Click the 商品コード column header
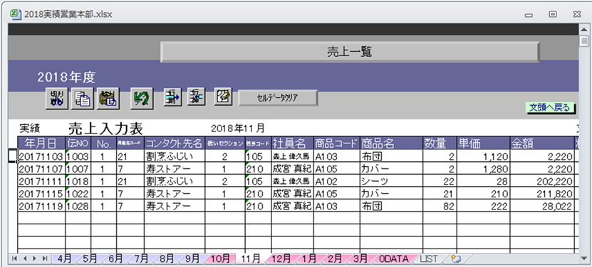Image resolution: width=592 pixels, height=267 pixels. pyautogui.click(x=337, y=143)
